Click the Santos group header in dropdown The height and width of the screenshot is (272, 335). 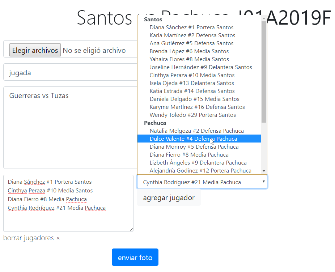point(153,20)
